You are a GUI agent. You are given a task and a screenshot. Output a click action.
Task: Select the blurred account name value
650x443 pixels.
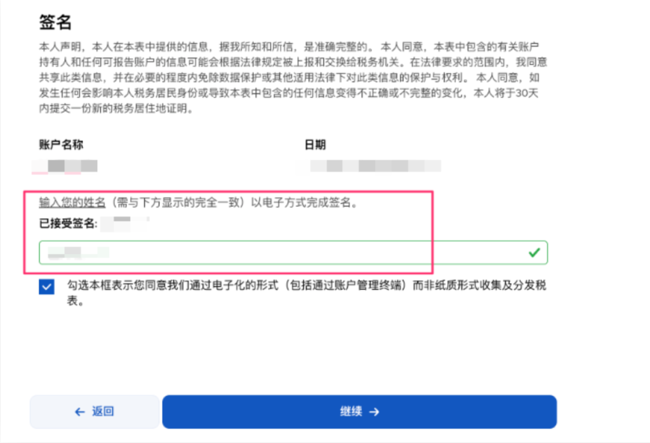[65, 166]
